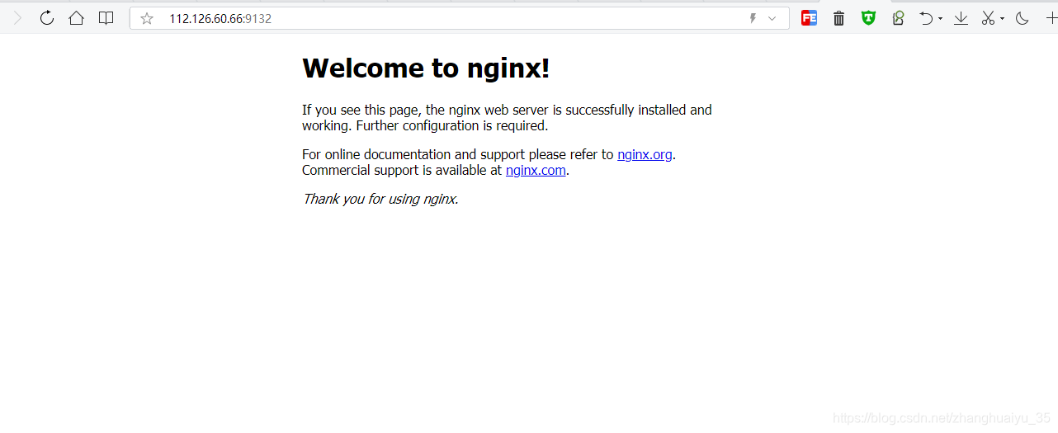Toggle night mode moon icon
Viewport: 1058px width, 433px height.
point(1023,18)
